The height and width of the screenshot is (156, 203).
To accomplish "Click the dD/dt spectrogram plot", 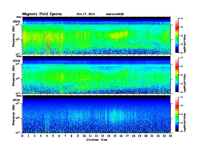I will (x=97, y=75).
